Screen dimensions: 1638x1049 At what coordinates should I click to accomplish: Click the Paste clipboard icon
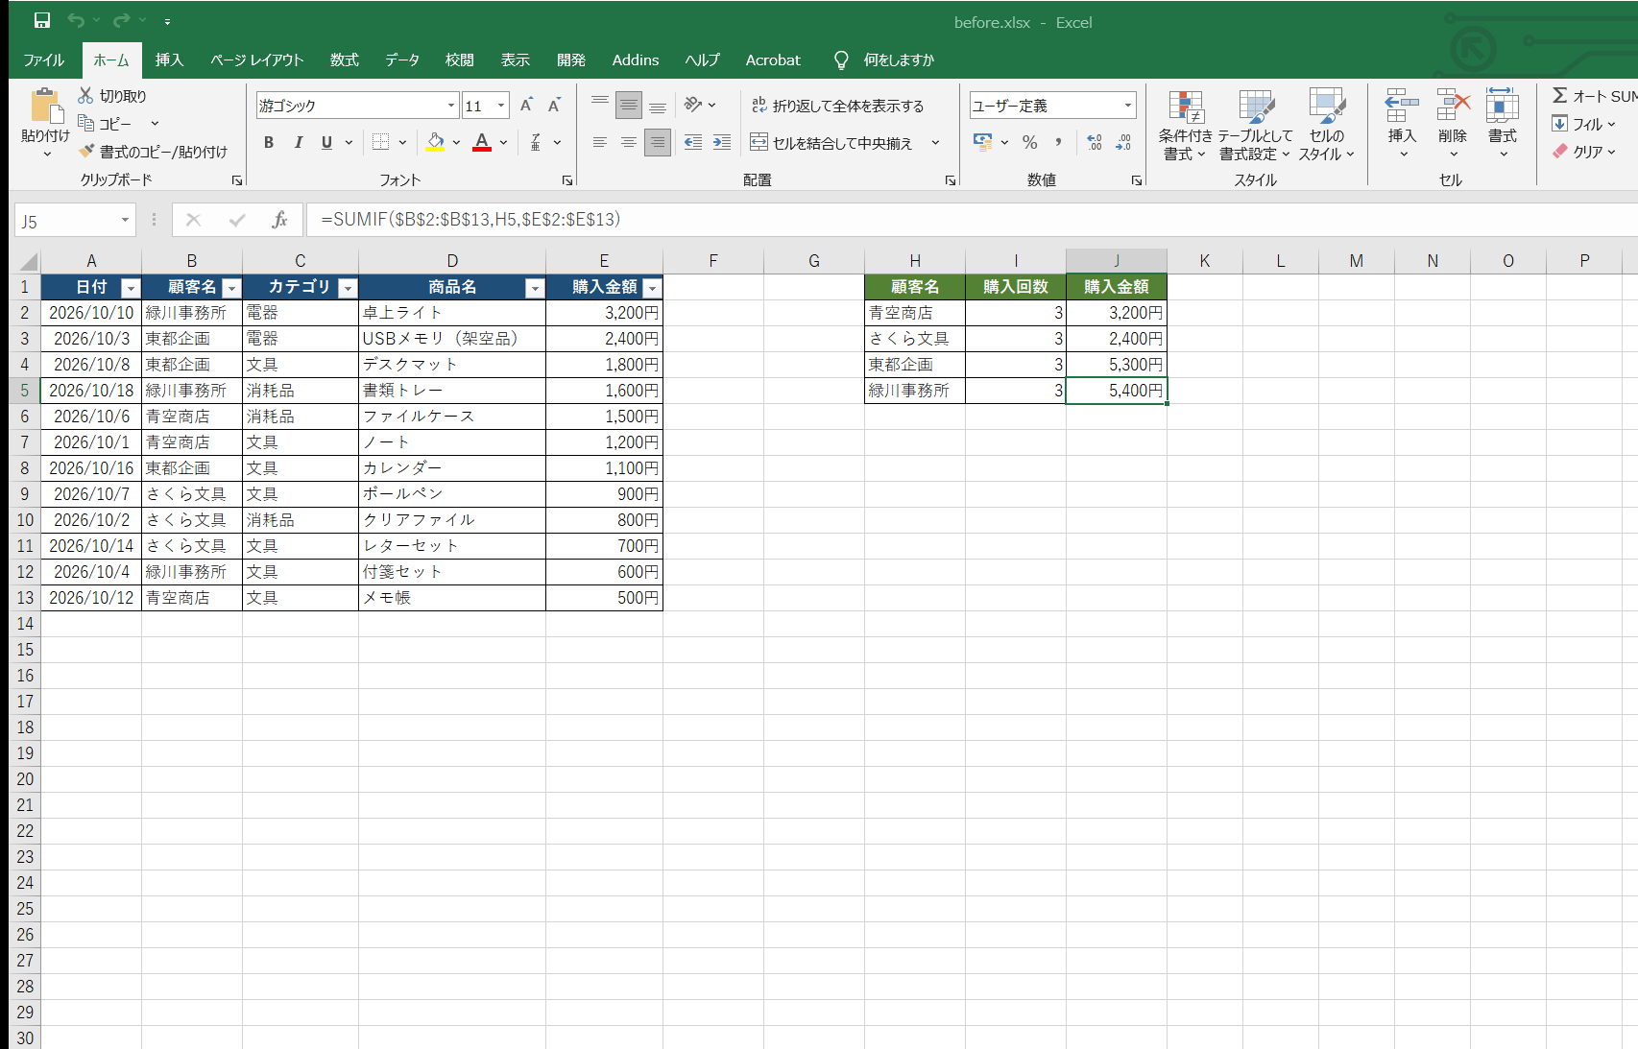point(45,106)
